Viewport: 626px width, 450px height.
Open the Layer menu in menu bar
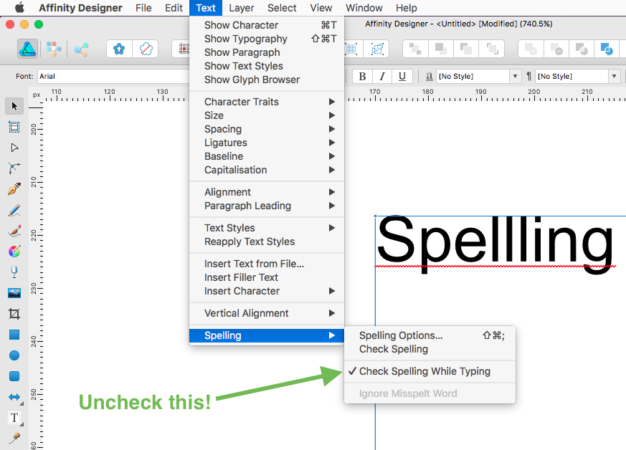click(241, 8)
